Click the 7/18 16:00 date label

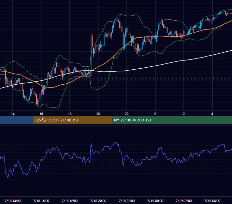(x=41, y=201)
